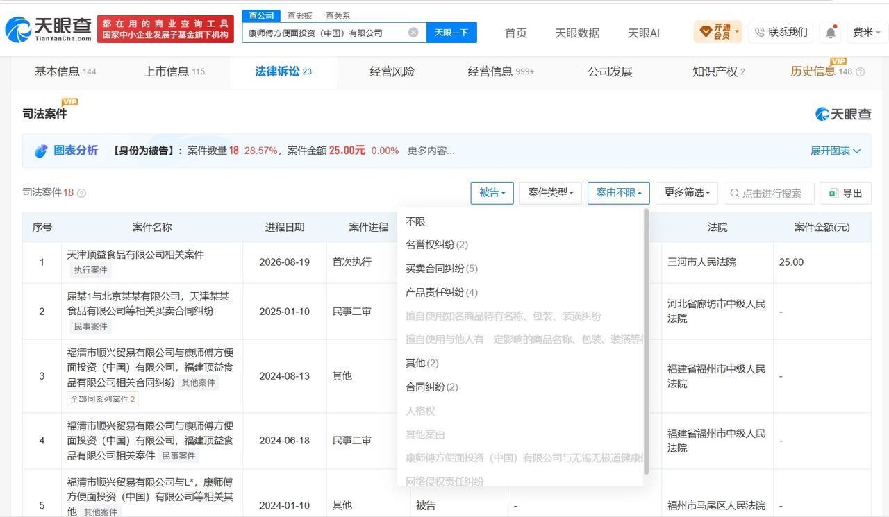Open the 费米 user account menu
The height and width of the screenshot is (517, 889).
(867, 32)
